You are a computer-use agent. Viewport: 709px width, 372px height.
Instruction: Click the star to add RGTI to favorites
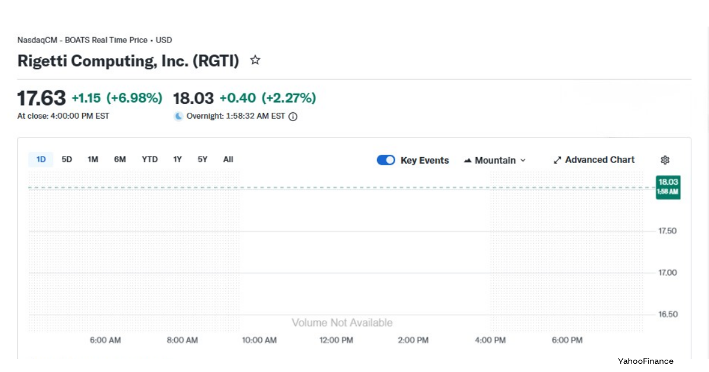pos(254,60)
